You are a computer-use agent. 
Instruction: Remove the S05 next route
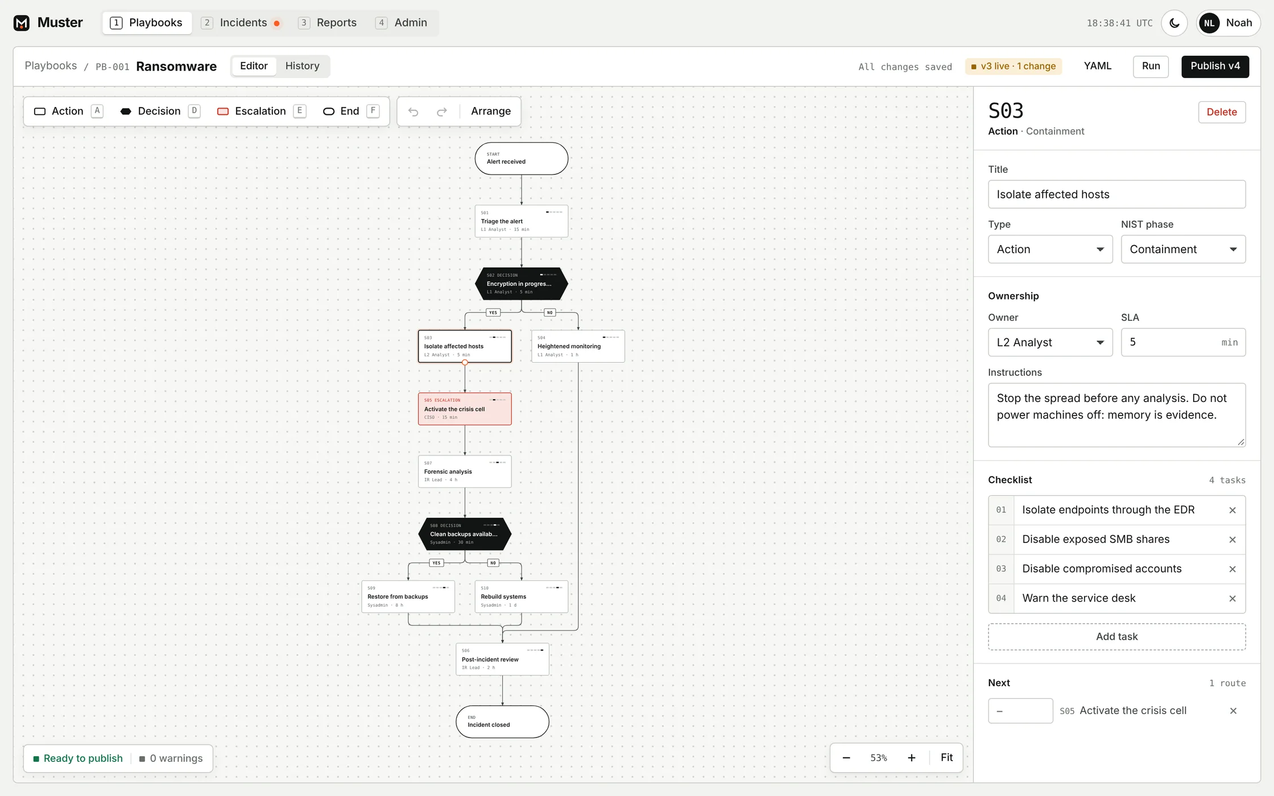click(x=1233, y=711)
